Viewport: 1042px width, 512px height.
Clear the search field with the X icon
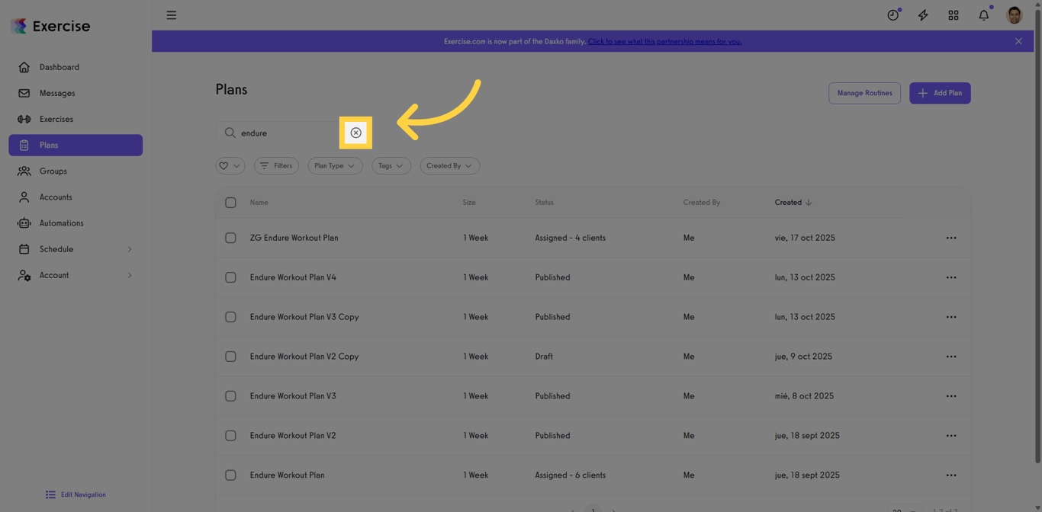(355, 133)
